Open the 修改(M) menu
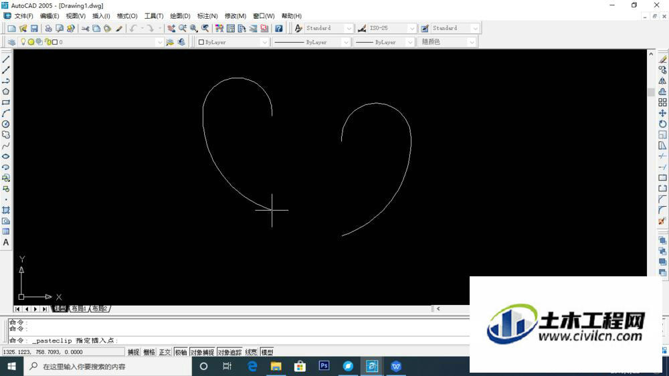Image resolution: width=669 pixels, height=376 pixels. (x=235, y=16)
